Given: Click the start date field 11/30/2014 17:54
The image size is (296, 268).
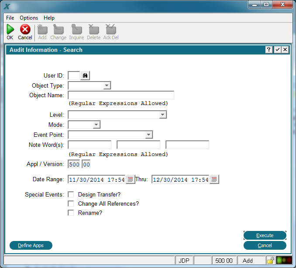Looking at the screenshot, I should pos(96,180).
